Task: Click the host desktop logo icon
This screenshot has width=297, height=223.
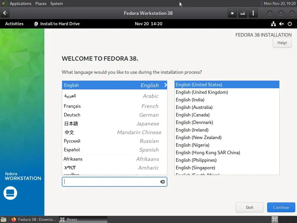Action: (5, 3)
